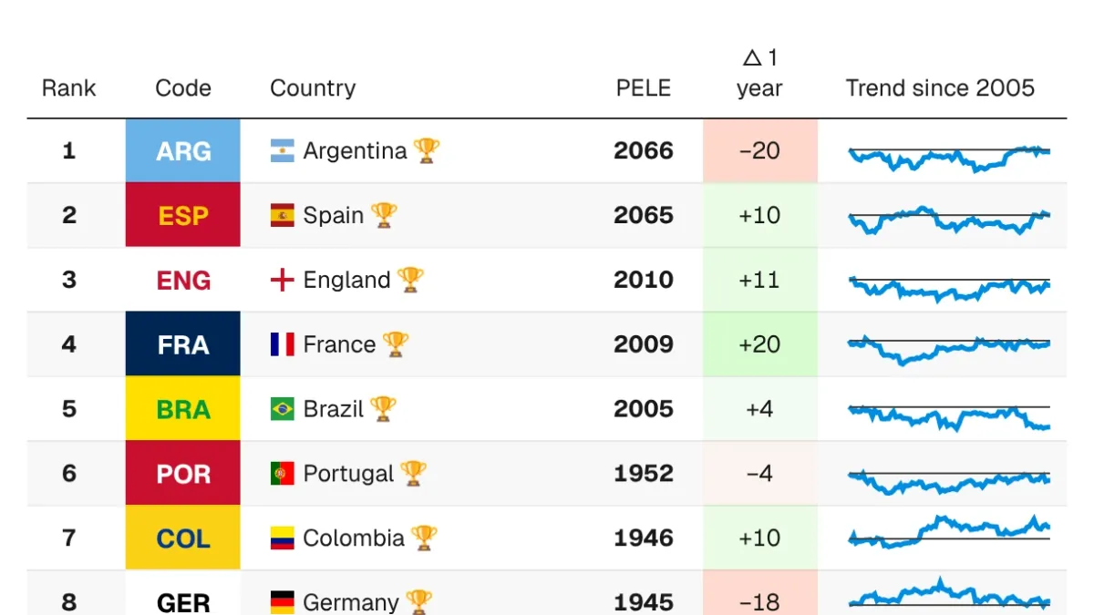1094x615 pixels.
Task: Sort by the PELE column header
Action: (644, 88)
